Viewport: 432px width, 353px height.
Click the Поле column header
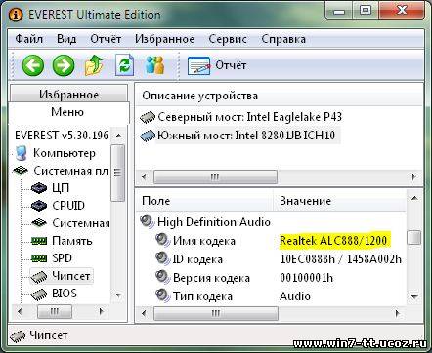pos(203,201)
